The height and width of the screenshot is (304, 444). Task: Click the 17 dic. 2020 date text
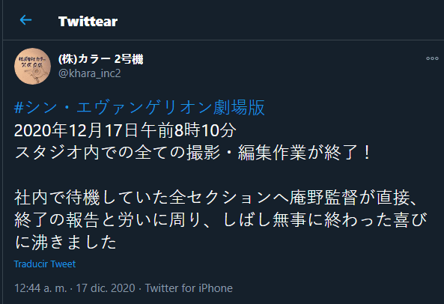pos(106,288)
